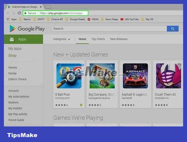Open the MEGA bookmark

pos(93,19)
